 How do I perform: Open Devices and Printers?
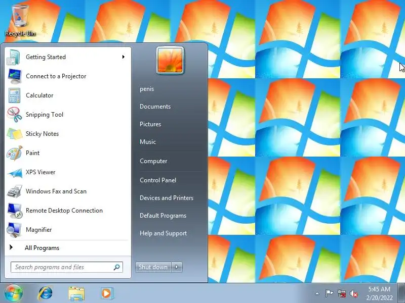tap(167, 198)
